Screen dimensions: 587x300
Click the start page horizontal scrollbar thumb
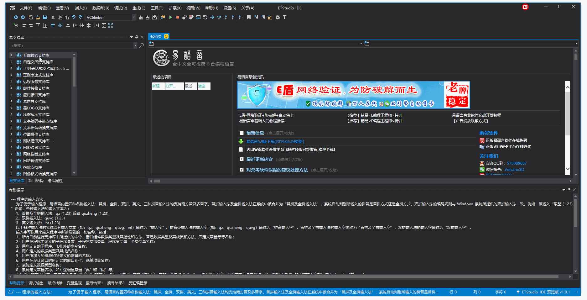[157, 181]
